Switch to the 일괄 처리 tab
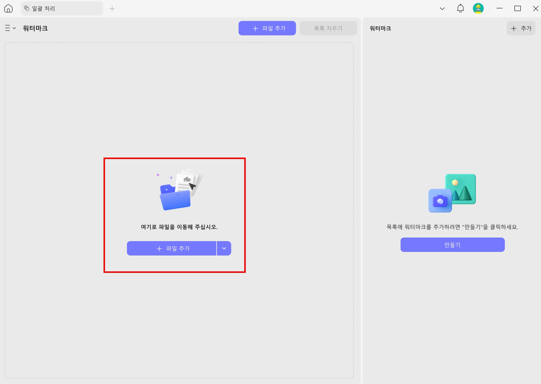Viewport: 541px width, 384px height. click(62, 8)
